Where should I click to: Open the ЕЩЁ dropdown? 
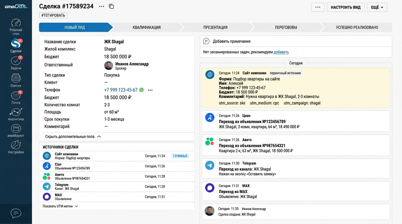pos(377,7)
